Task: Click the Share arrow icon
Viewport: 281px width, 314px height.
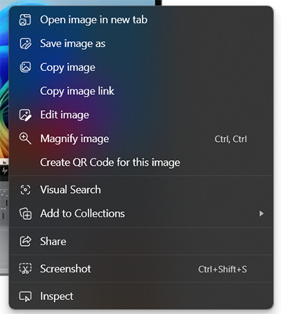Action: (25, 242)
